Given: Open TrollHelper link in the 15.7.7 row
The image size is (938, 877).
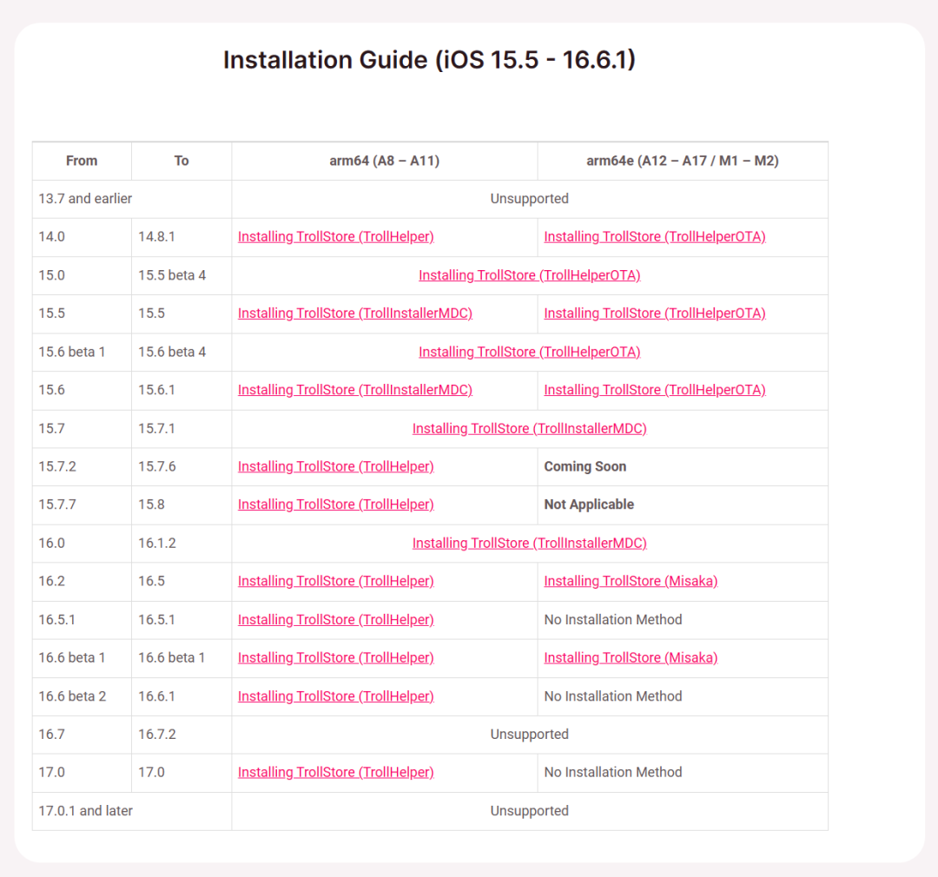Looking at the screenshot, I should (x=335, y=504).
